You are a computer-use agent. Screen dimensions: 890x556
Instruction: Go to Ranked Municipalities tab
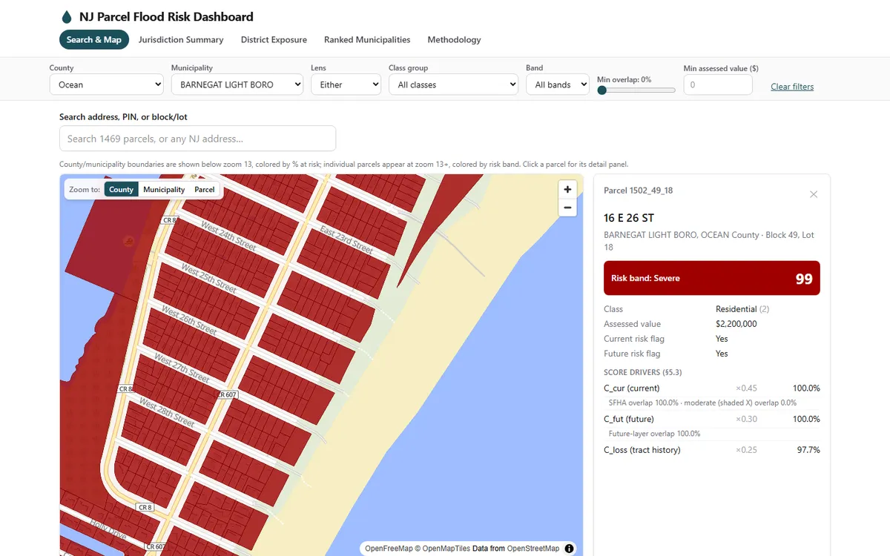367,40
